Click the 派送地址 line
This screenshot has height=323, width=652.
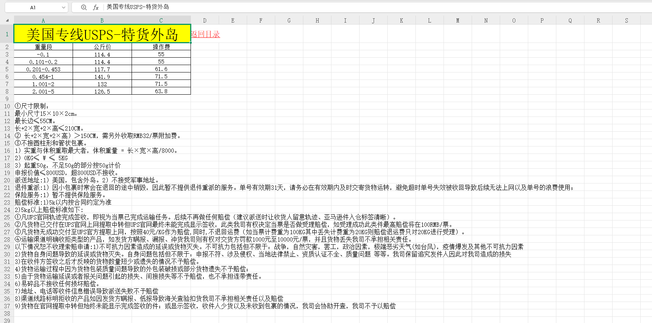(x=87, y=180)
